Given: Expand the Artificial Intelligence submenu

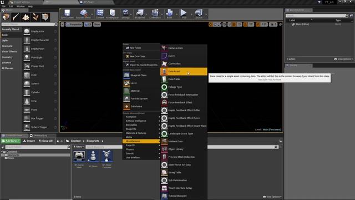Looking at the screenshot, I should point(141,121).
